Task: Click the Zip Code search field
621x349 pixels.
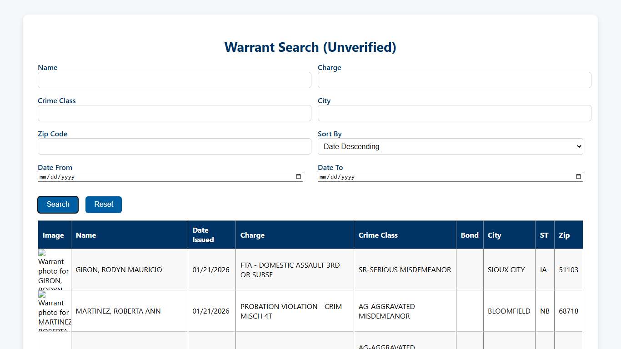Action: (x=174, y=146)
